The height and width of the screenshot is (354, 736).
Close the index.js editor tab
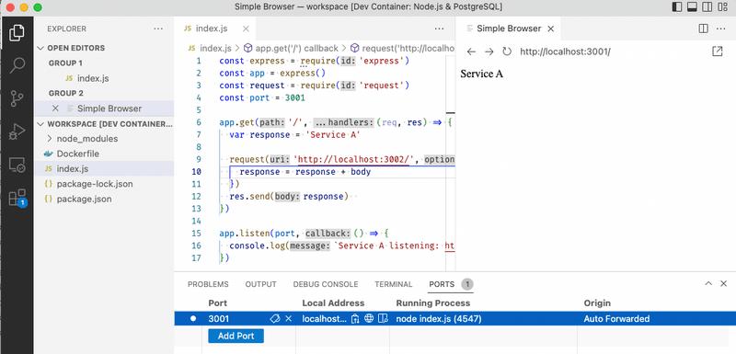(246, 29)
